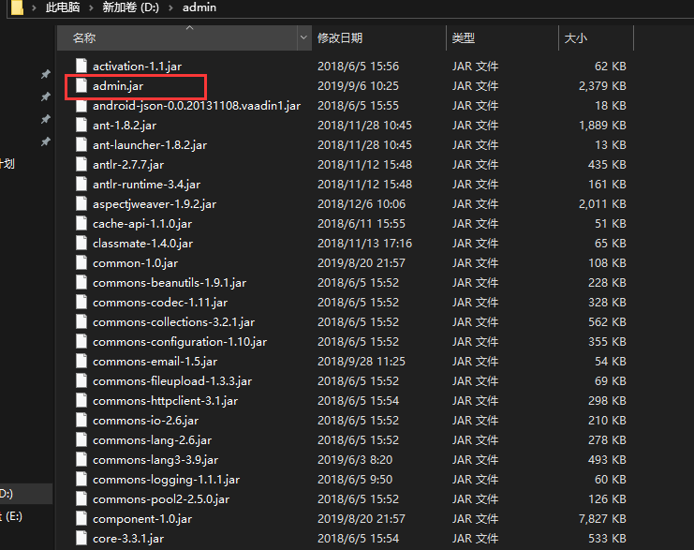Open the 名称 column filter dropdown arrow
The height and width of the screenshot is (550, 694).
303,37
